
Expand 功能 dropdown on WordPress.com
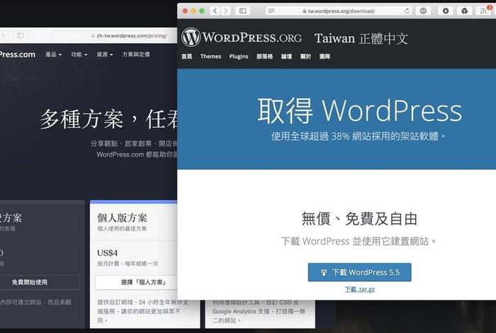pyautogui.click(x=79, y=55)
